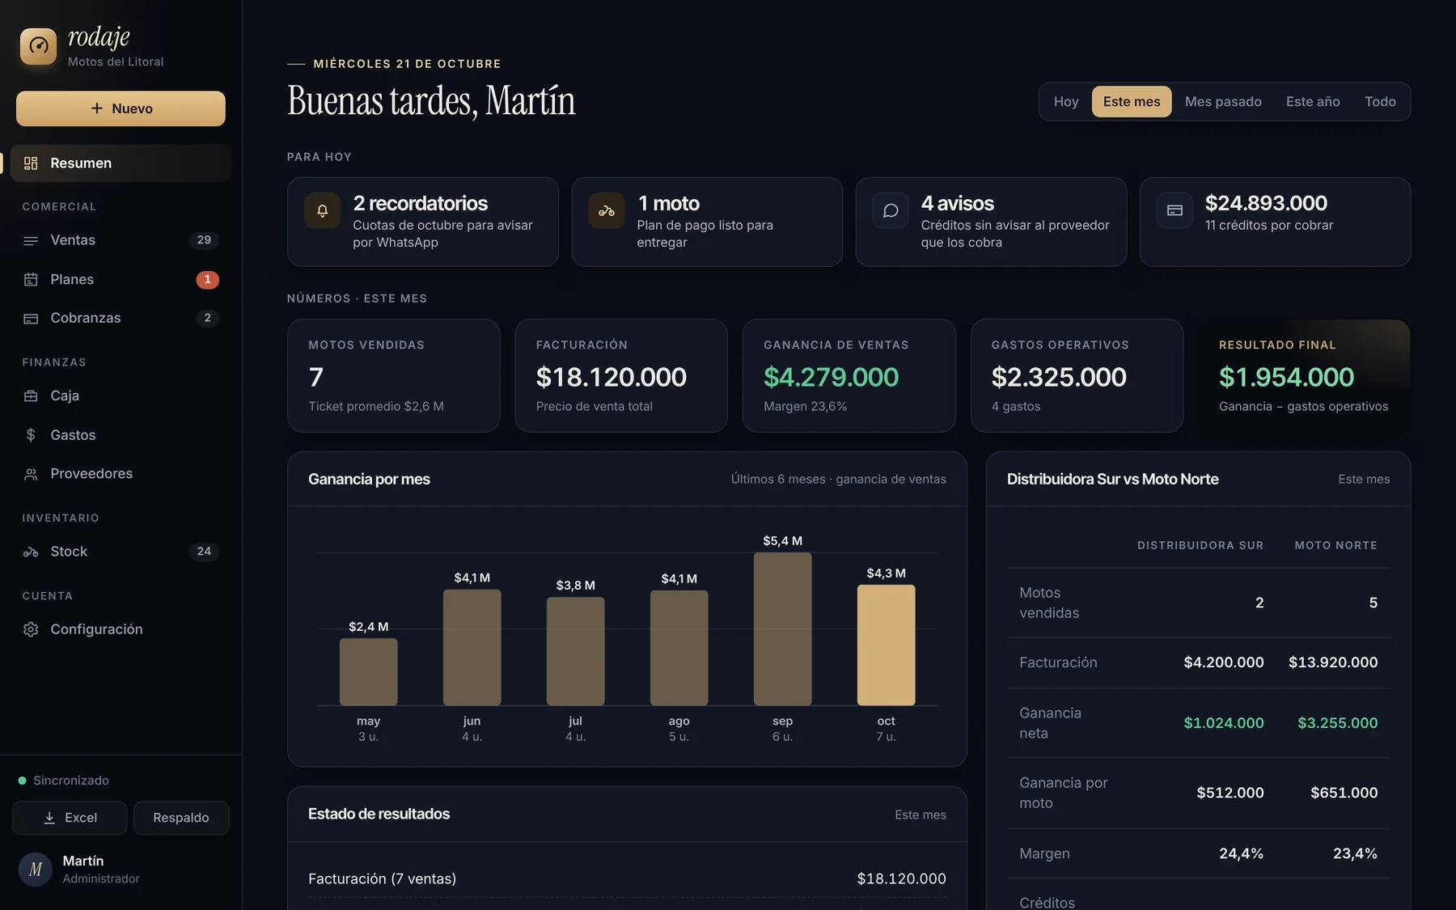This screenshot has width=1456, height=910.
Task: Click Moto Norte facturación $13.920.000
Action: point(1333,662)
